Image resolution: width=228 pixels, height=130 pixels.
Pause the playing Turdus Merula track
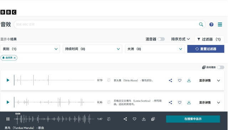coord(8,119)
